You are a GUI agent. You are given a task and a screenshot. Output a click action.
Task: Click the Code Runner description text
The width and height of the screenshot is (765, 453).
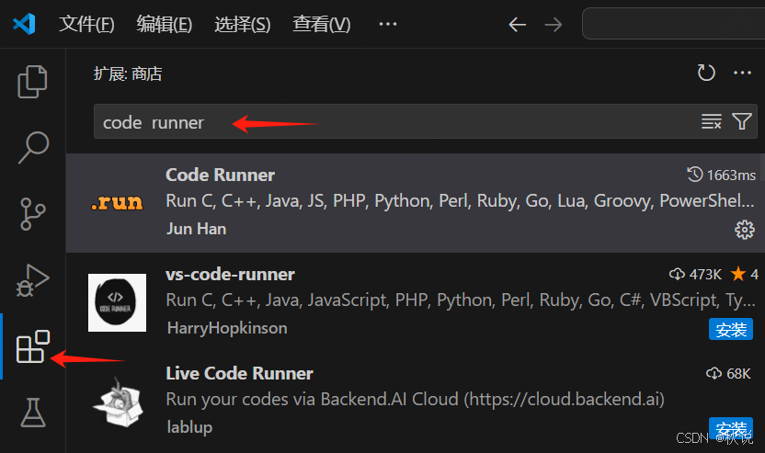(x=460, y=201)
